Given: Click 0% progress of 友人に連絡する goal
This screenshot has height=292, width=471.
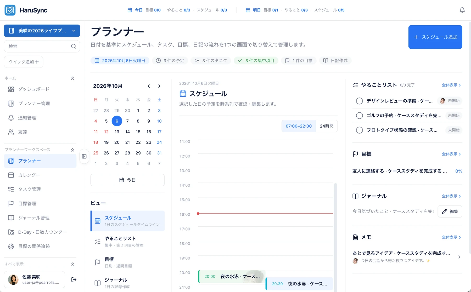Looking at the screenshot, I should coord(458,171).
